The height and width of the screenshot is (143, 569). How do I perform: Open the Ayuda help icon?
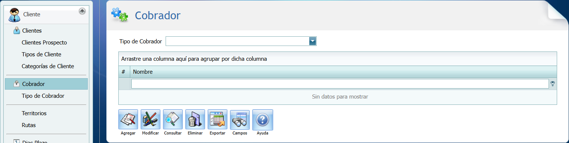[x=262, y=119]
